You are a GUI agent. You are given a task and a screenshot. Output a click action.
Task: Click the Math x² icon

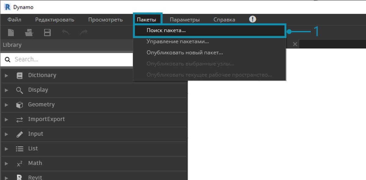[x=20, y=164]
